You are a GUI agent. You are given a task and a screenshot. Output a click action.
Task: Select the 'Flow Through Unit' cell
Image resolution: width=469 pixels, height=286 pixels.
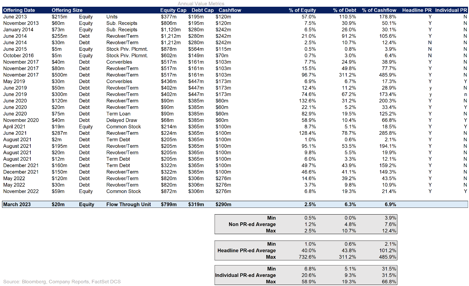(x=128, y=204)
